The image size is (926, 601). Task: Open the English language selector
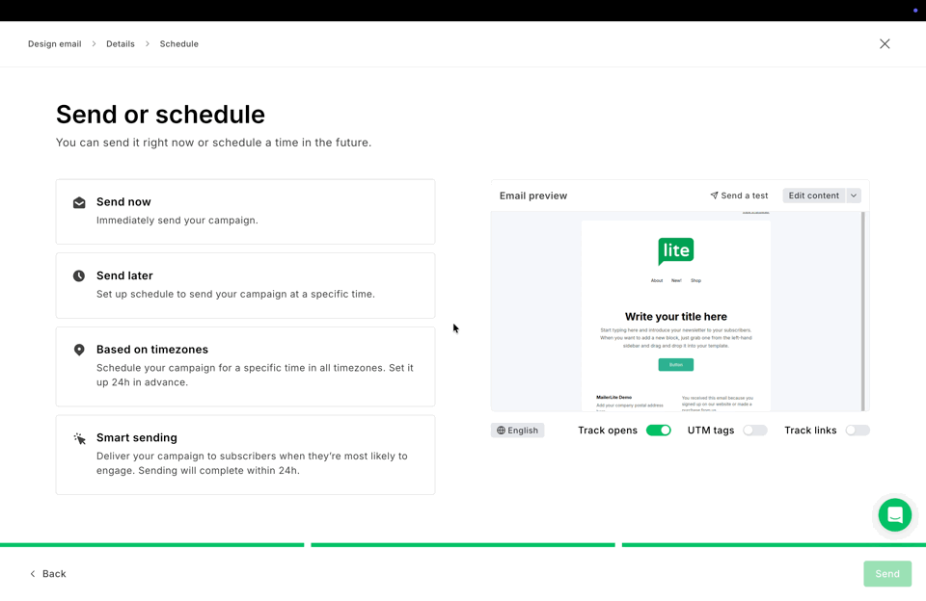pyautogui.click(x=517, y=431)
